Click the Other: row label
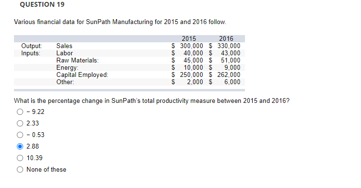361x188 pixels. (65, 82)
